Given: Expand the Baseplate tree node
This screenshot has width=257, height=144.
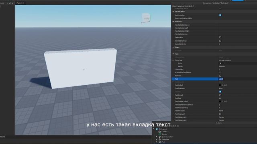Looking at the screenshot, I should [156, 140].
